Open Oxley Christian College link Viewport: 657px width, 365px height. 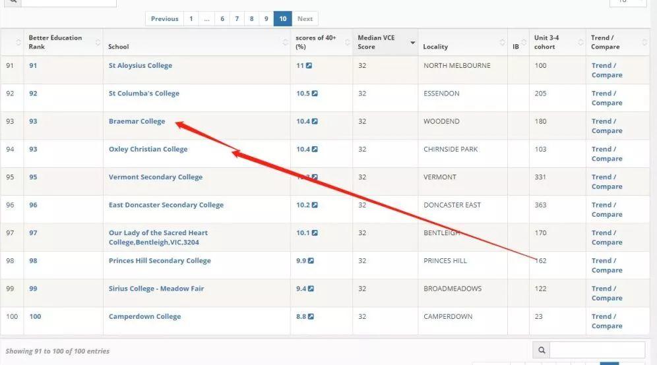148,150
